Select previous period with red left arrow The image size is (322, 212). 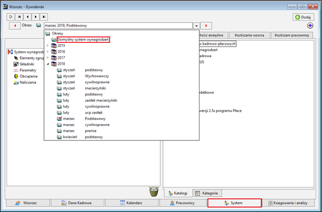coord(15,26)
